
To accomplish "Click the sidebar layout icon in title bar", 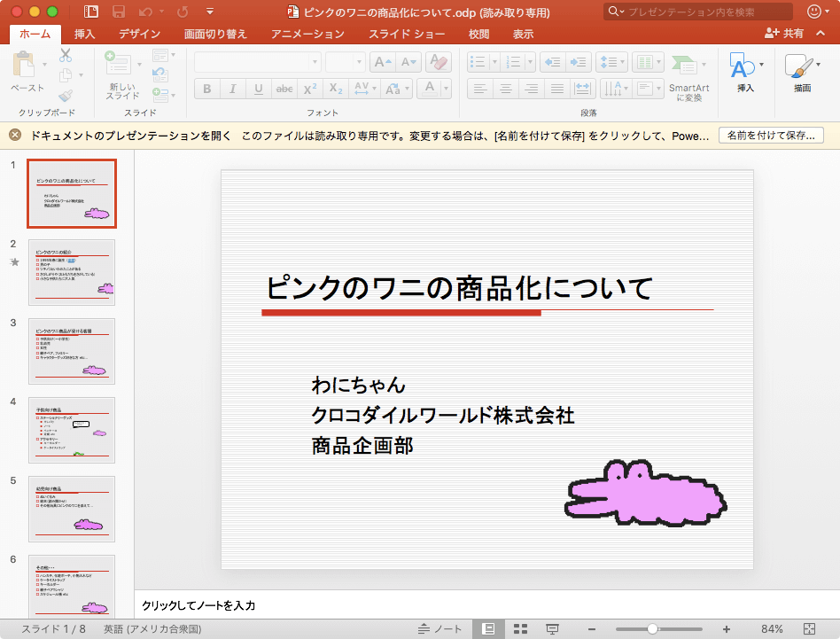I will point(91,12).
